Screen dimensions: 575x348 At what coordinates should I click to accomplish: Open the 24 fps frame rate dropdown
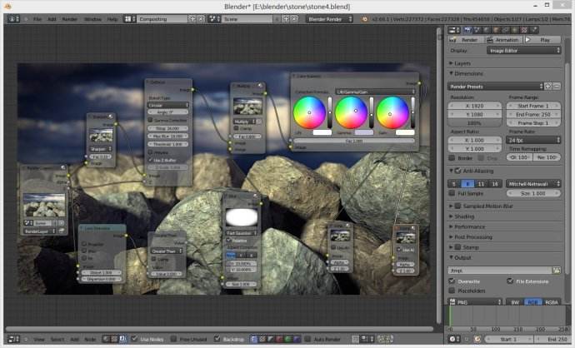[534, 140]
